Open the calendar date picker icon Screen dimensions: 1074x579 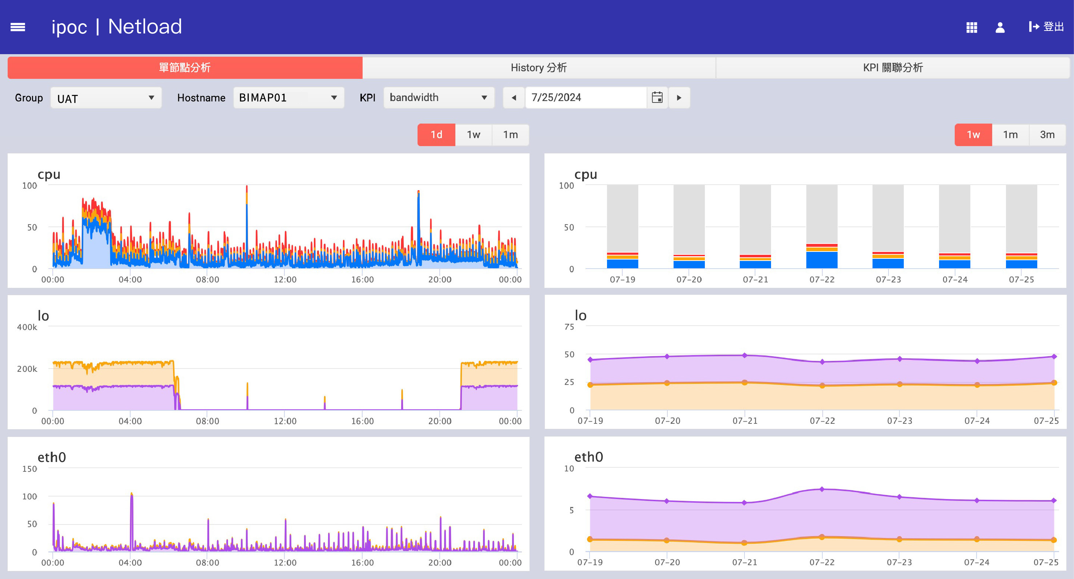click(657, 97)
